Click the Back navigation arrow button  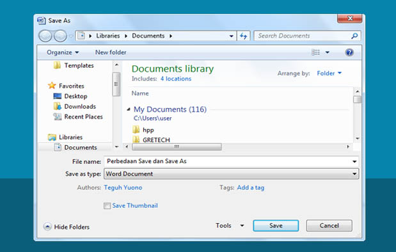pos(45,36)
